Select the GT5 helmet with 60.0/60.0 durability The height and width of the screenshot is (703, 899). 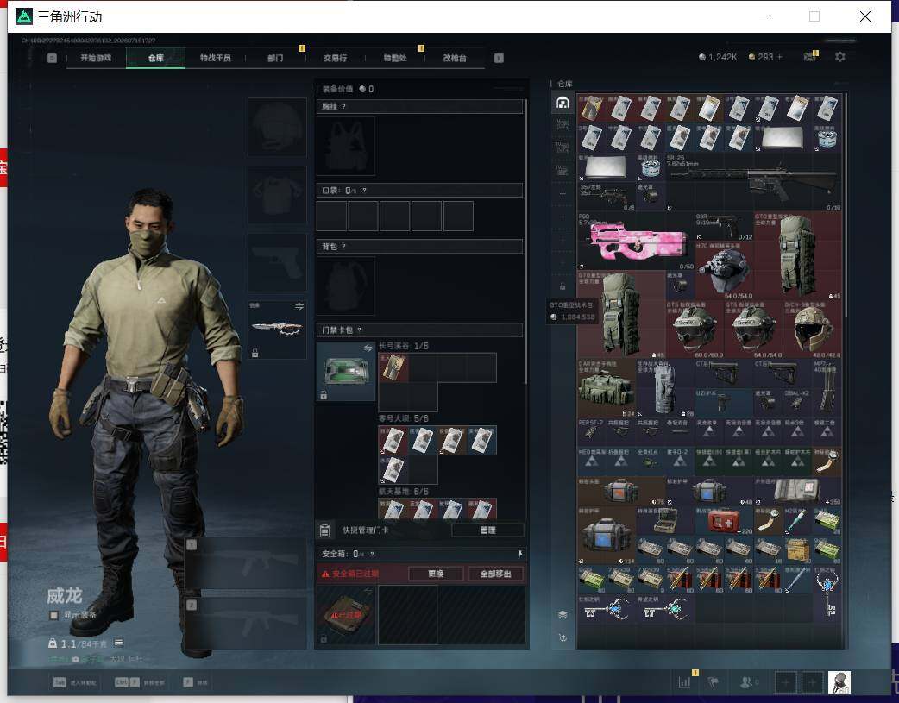695,330
